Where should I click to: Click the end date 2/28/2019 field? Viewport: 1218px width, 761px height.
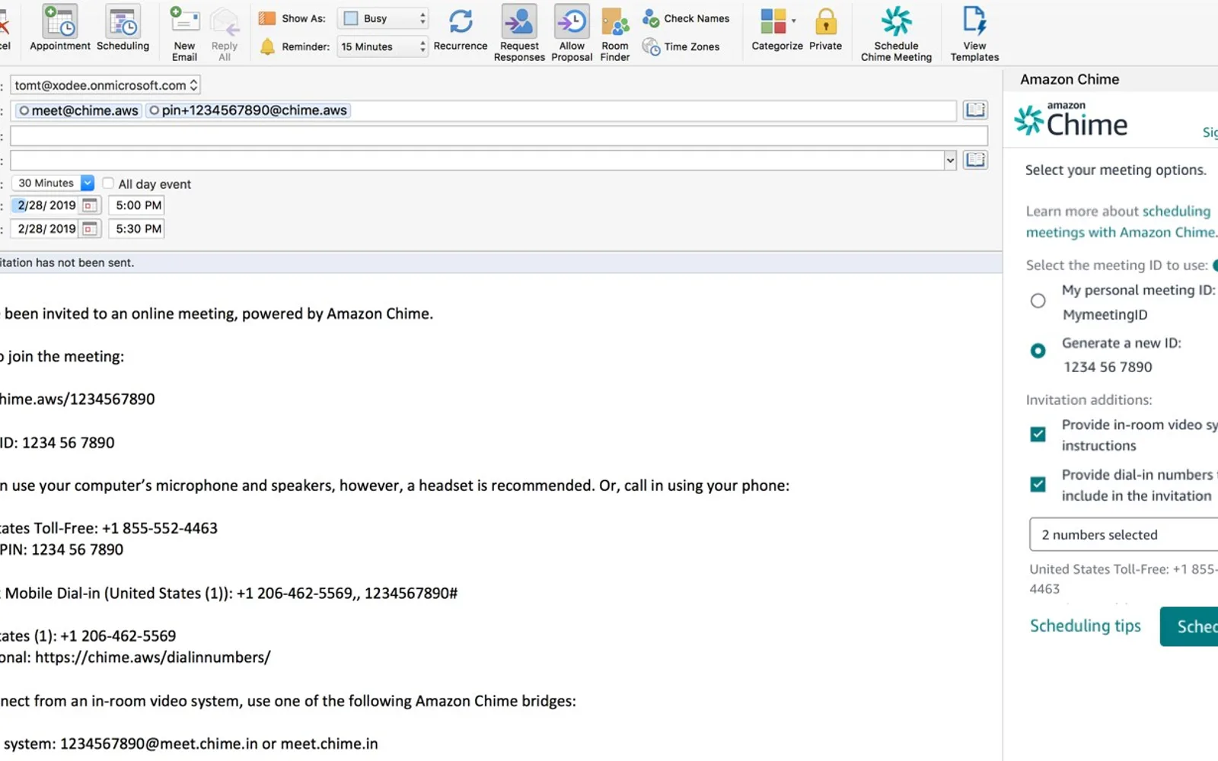pyautogui.click(x=46, y=229)
